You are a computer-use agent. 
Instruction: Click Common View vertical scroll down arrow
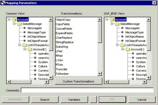tap(51, 78)
